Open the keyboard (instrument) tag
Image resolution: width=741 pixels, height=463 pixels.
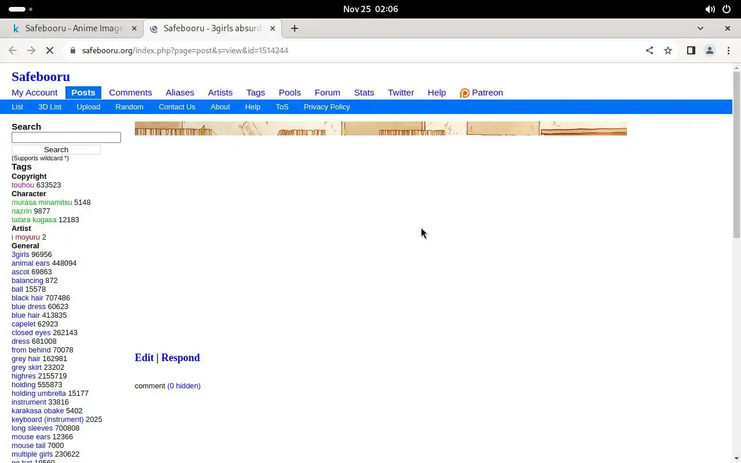click(47, 420)
